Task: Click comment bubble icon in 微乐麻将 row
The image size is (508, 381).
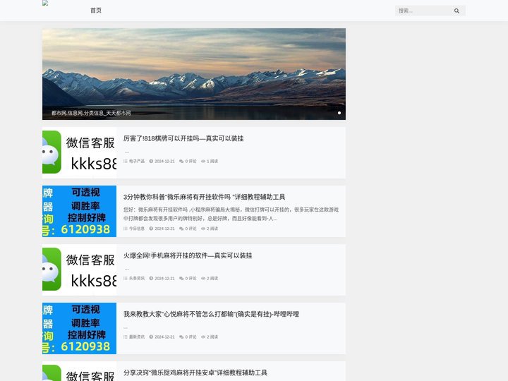Action: click(x=181, y=229)
